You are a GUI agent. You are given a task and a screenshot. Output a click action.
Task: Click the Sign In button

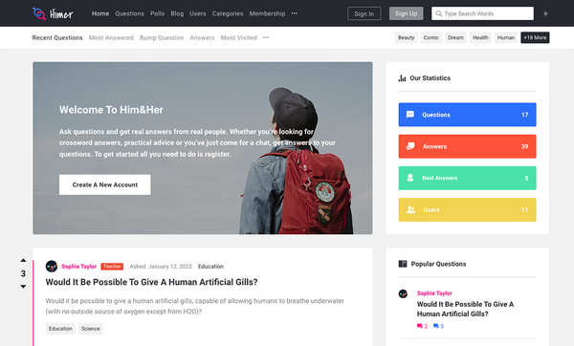pos(364,13)
